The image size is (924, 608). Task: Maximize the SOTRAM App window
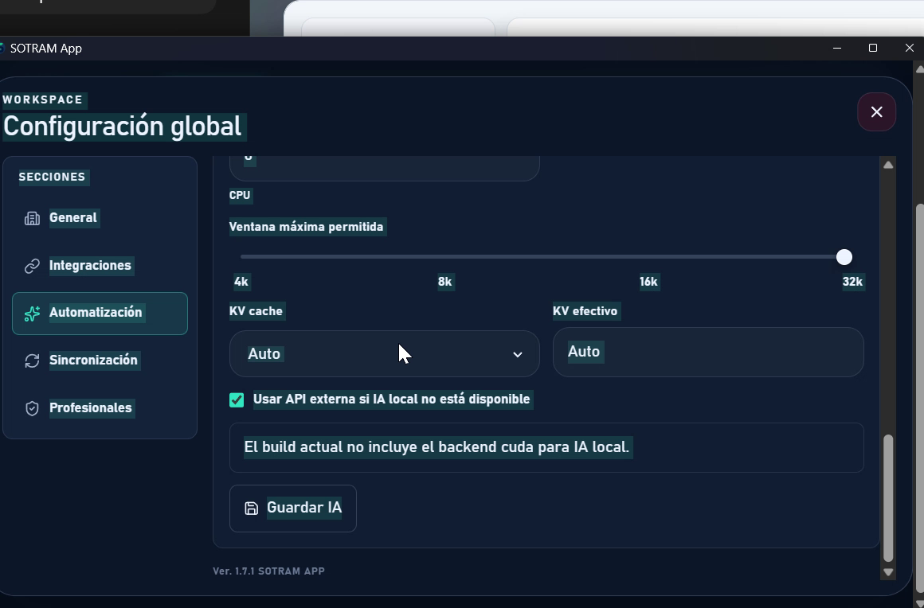click(873, 49)
